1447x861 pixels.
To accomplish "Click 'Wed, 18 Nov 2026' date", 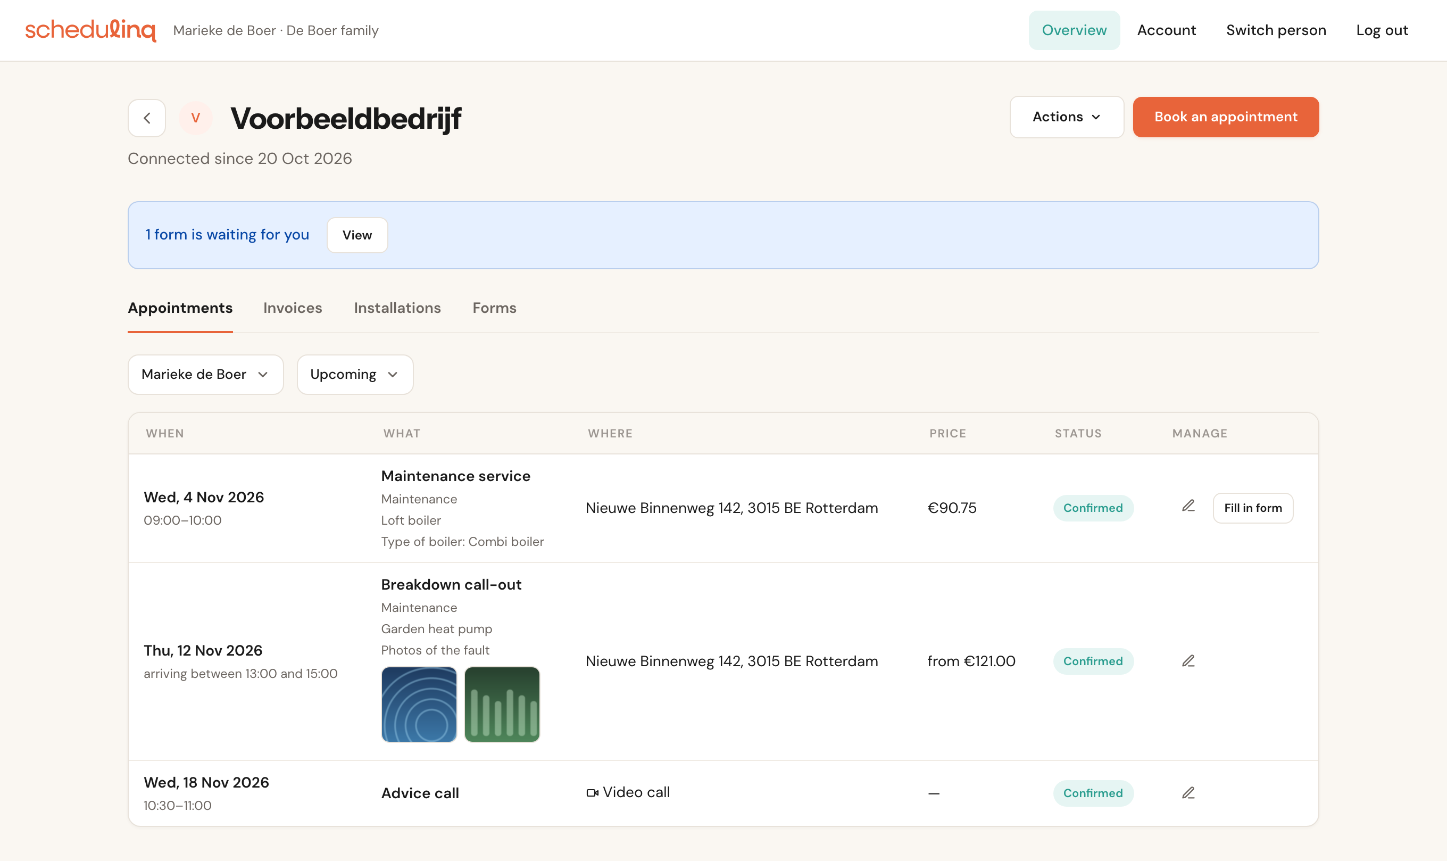I will pyautogui.click(x=206, y=783).
